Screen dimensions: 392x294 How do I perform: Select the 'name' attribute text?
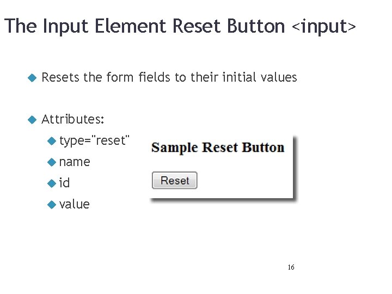(x=75, y=162)
